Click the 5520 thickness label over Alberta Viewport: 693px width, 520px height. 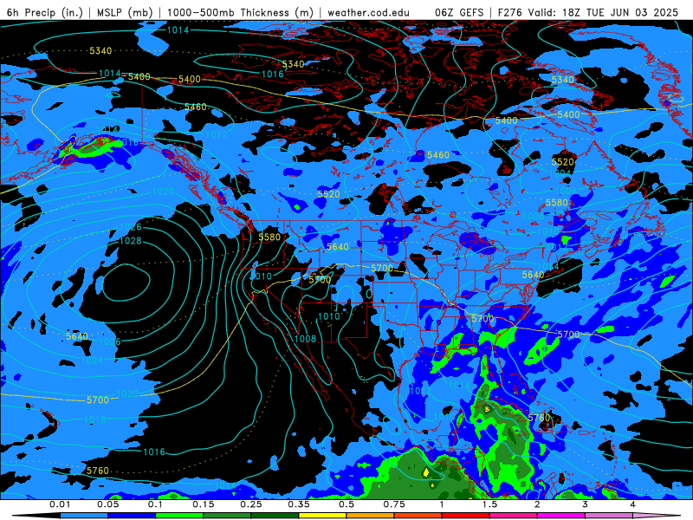coord(328,194)
